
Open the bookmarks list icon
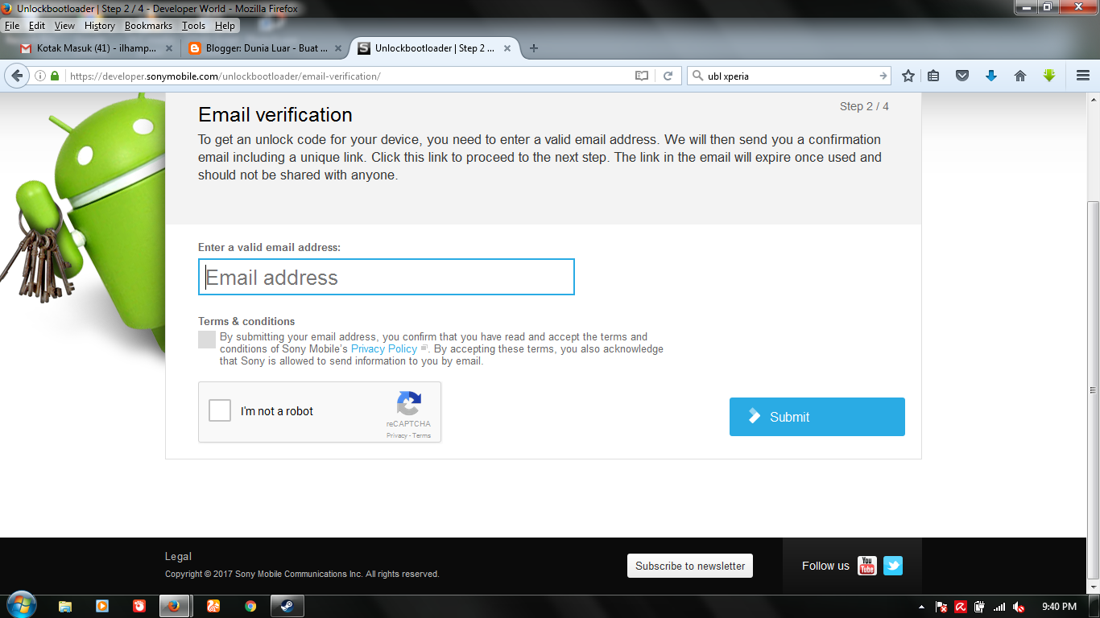933,76
